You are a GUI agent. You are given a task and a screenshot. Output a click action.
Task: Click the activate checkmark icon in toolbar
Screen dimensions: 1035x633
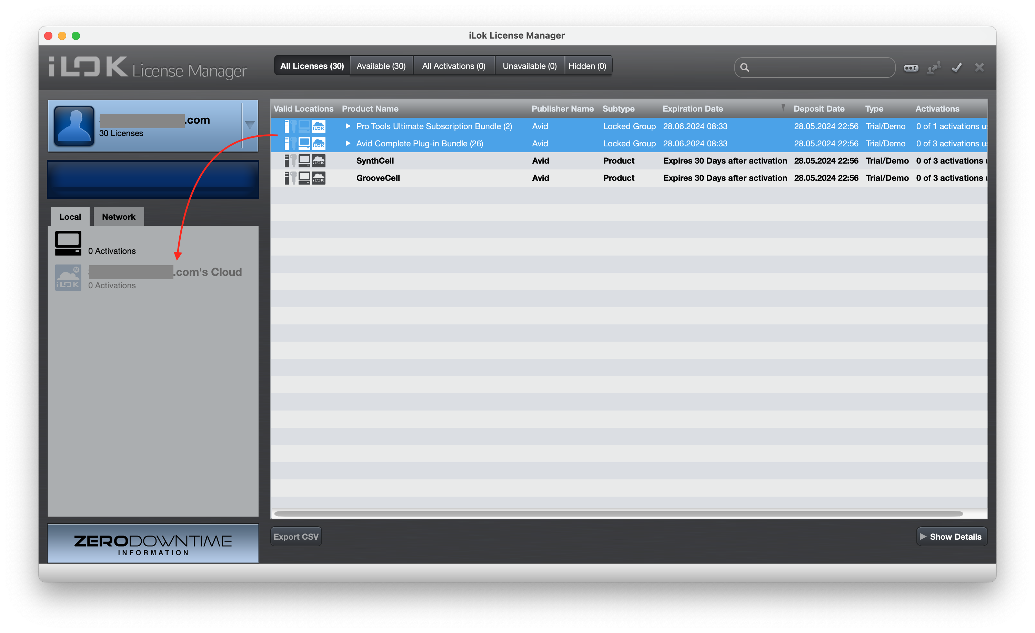pyautogui.click(x=956, y=68)
